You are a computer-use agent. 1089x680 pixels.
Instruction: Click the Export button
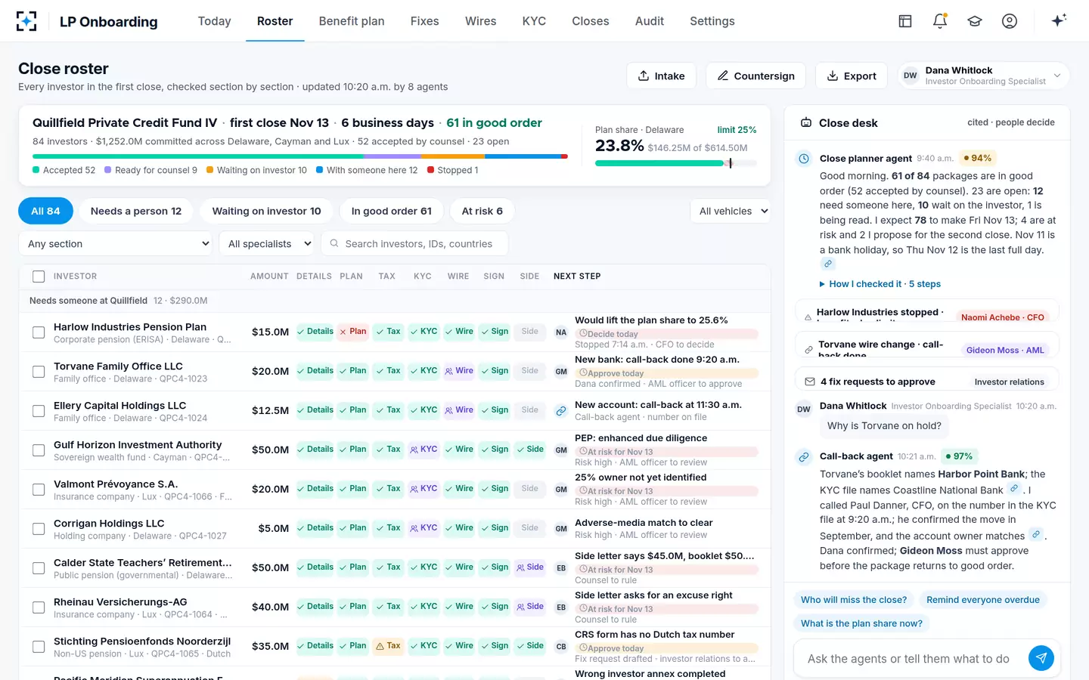click(852, 76)
